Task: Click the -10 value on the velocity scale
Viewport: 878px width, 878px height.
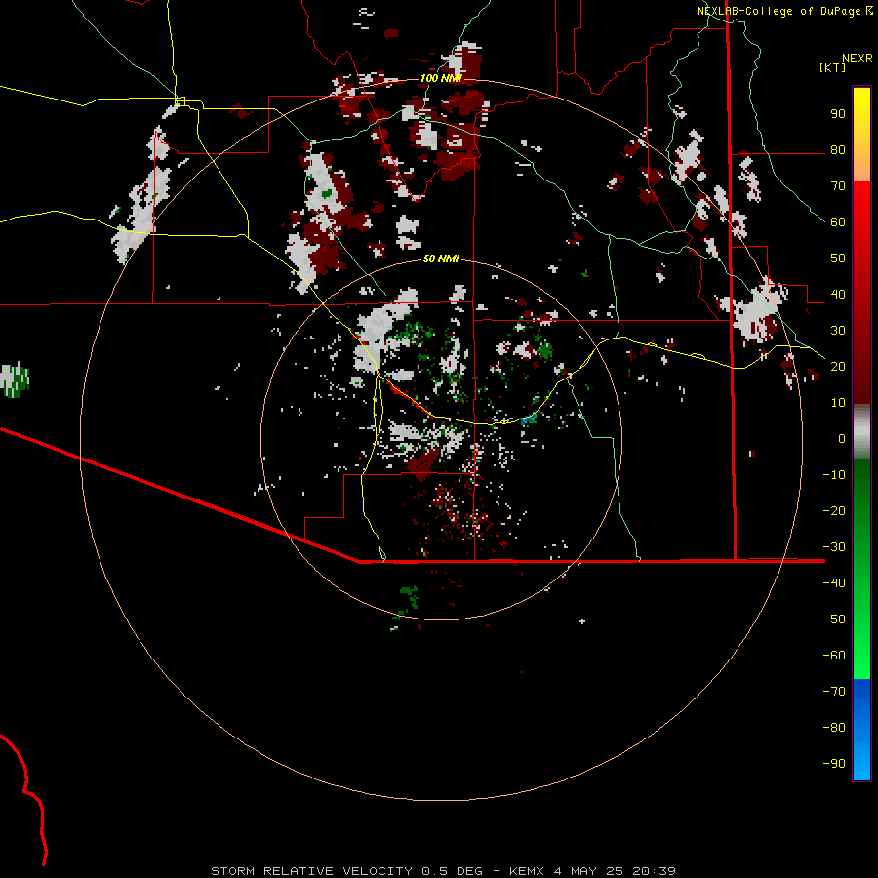Action: (834, 475)
